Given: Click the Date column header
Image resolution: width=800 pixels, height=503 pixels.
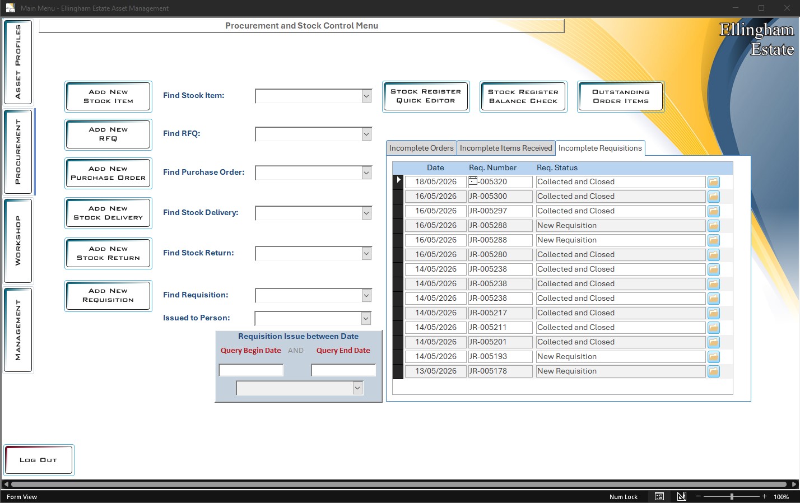Looking at the screenshot, I should click(x=435, y=167).
